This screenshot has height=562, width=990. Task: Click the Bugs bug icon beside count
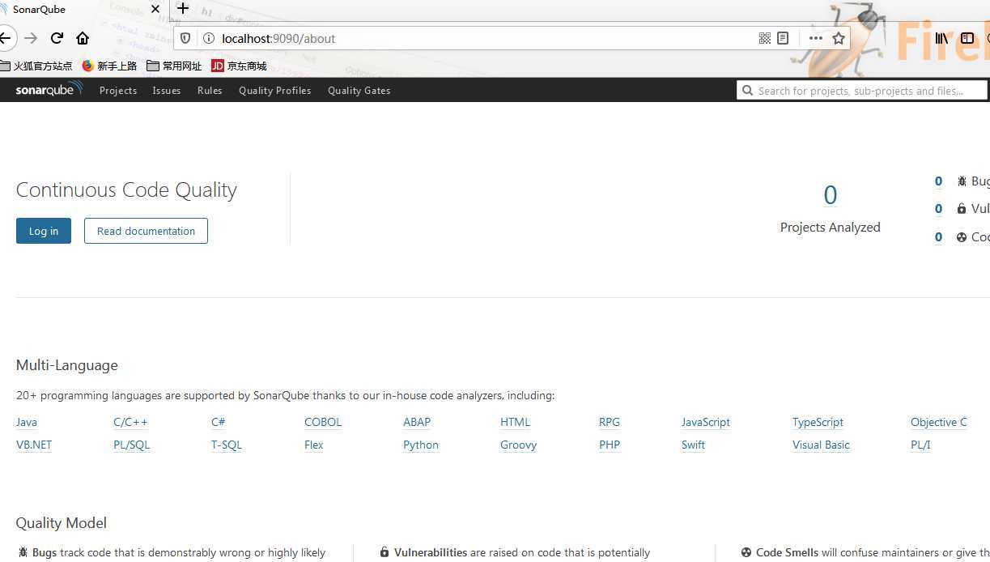962,181
